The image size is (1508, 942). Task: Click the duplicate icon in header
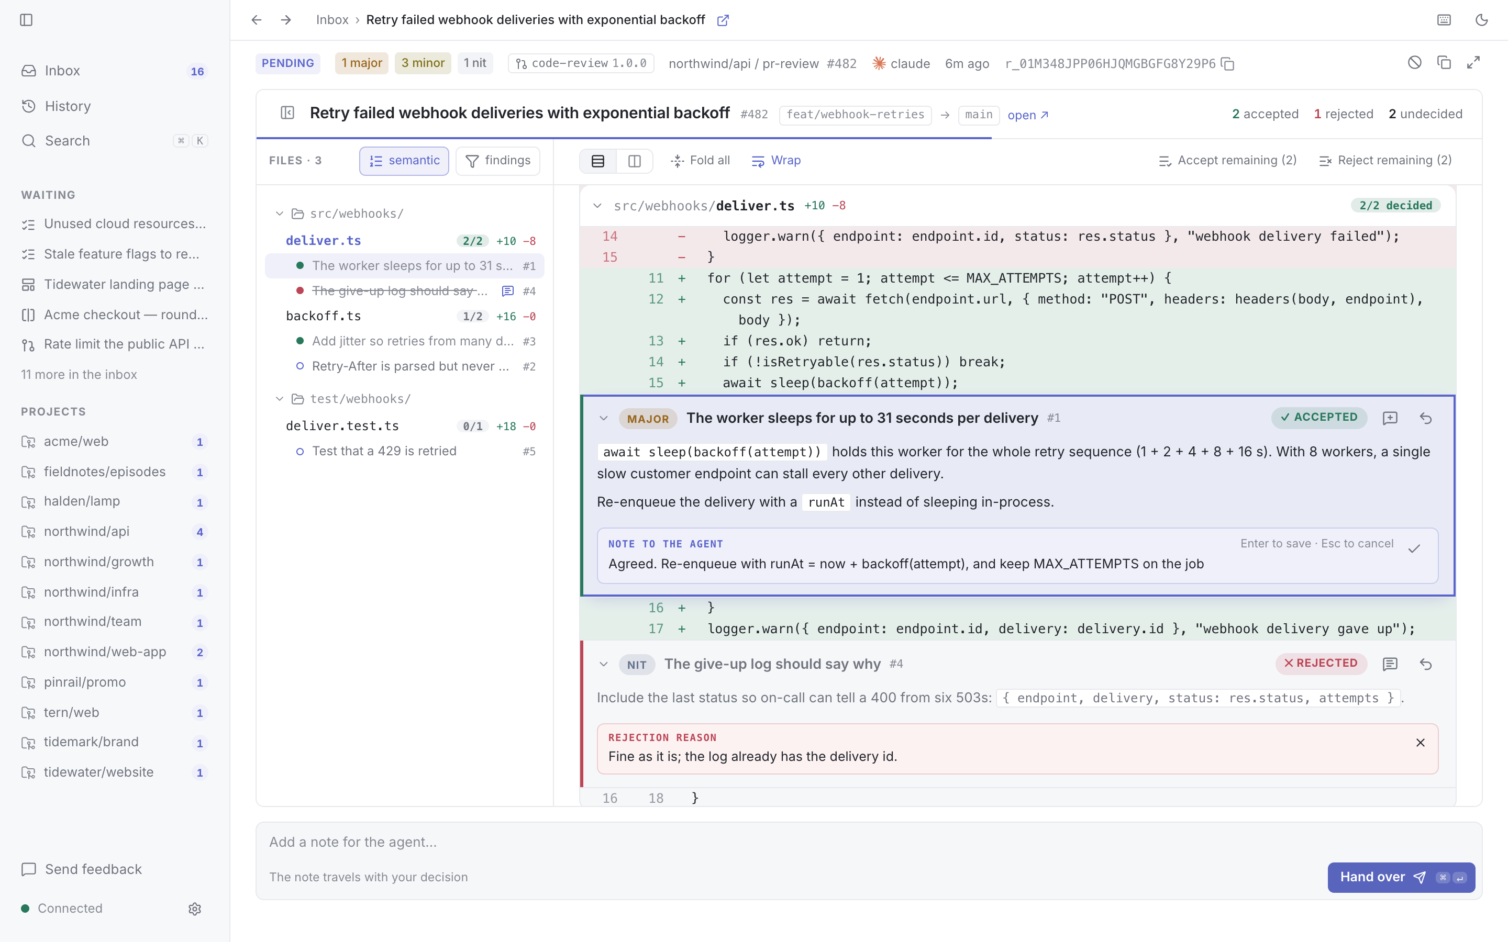pyautogui.click(x=1444, y=62)
